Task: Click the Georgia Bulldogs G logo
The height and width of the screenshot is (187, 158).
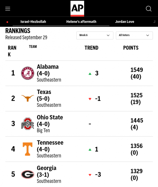Action: pos(27,174)
